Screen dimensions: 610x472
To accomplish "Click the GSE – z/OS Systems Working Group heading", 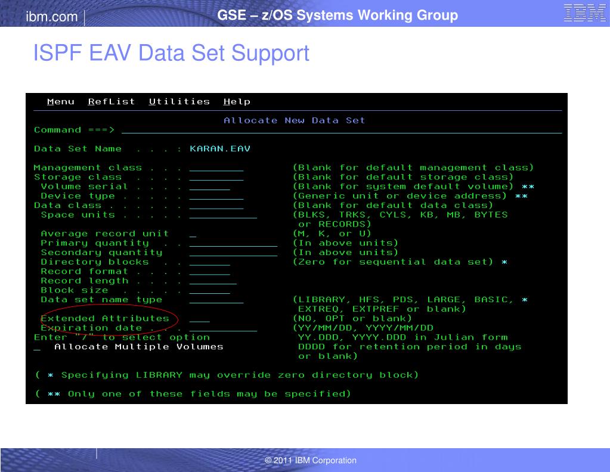I will click(337, 15).
